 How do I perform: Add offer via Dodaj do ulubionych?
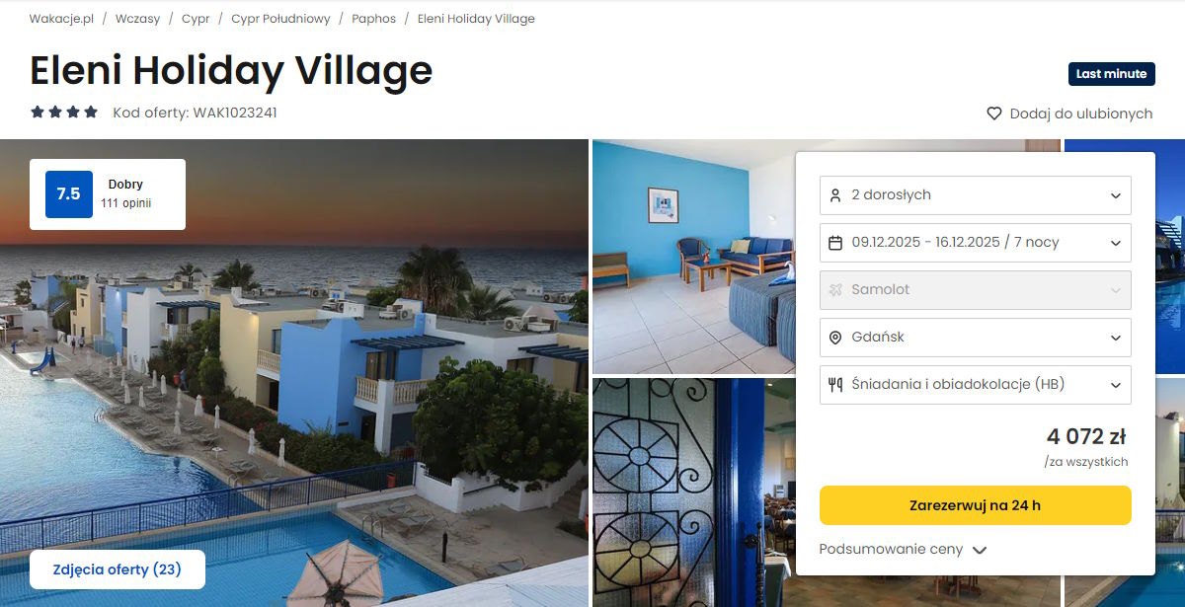tap(1069, 114)
